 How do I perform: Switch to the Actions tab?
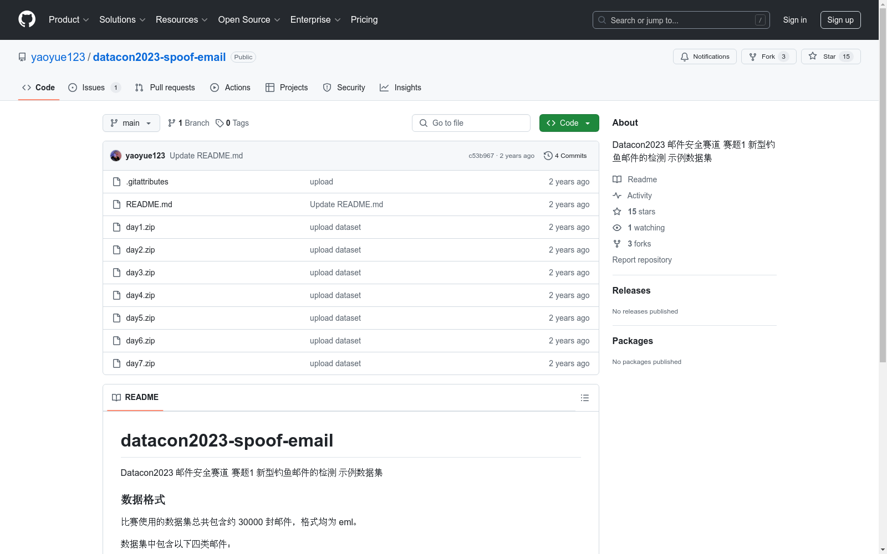[231, 88]
